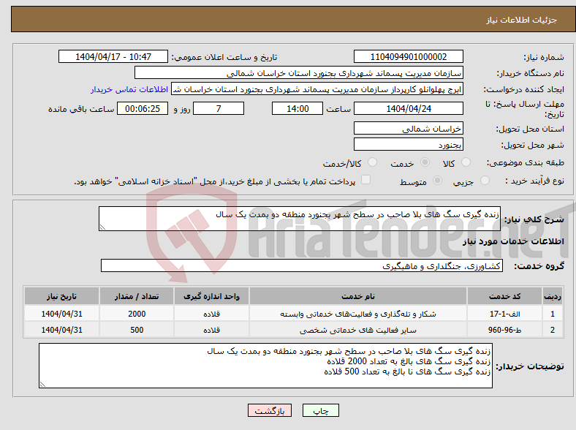
Task: Click the قلاده unit cell in row 2
Action: (211, 330)
